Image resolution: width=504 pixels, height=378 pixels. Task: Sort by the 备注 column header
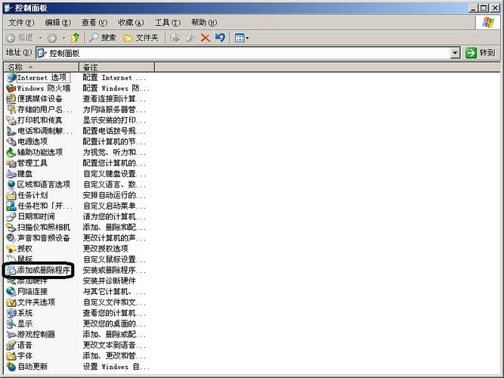click(116, 67)
